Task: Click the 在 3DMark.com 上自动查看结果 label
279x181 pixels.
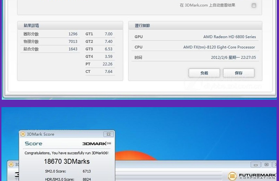Action: [207, 5]
